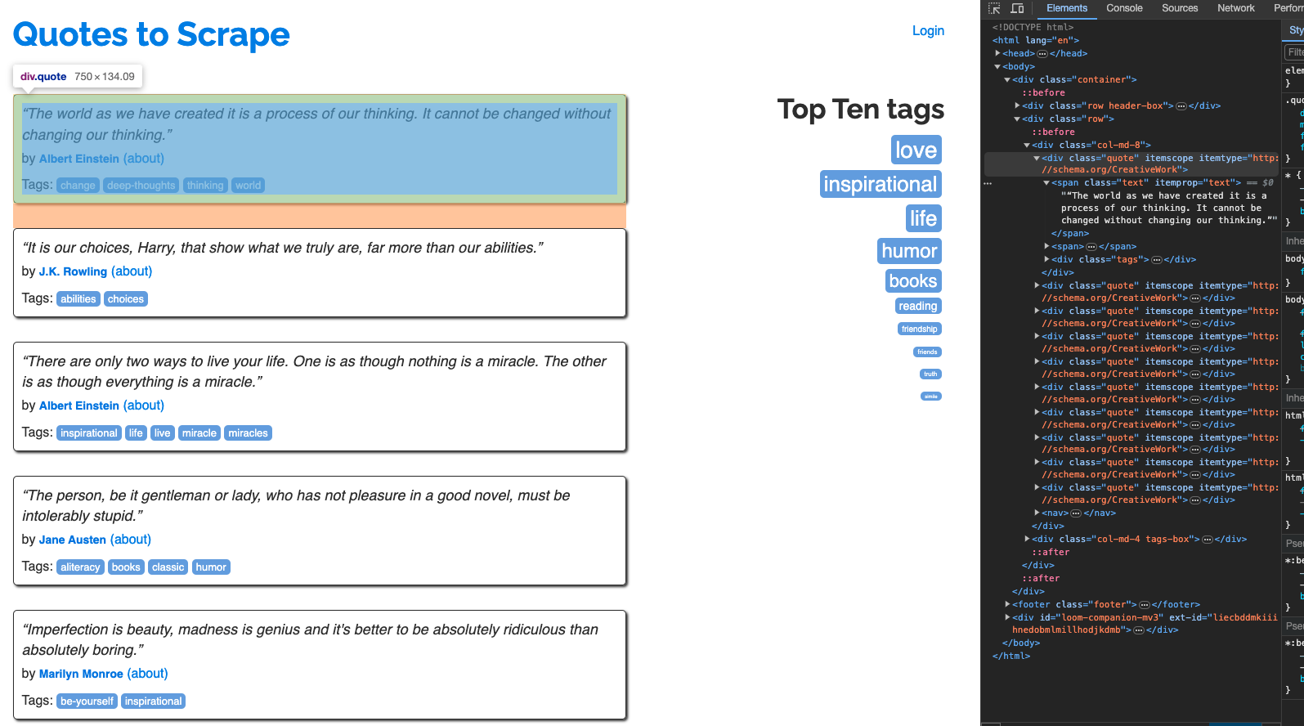Select the love tag in Top Ten tags
Viewport: 1304px width, 726px height.
pos(916,150)
